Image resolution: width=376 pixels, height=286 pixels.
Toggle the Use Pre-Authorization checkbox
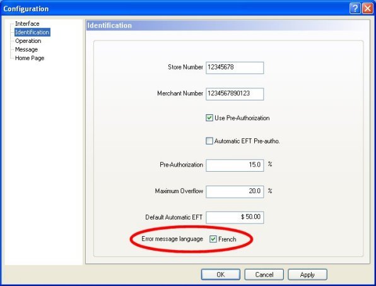coord(209,118)
